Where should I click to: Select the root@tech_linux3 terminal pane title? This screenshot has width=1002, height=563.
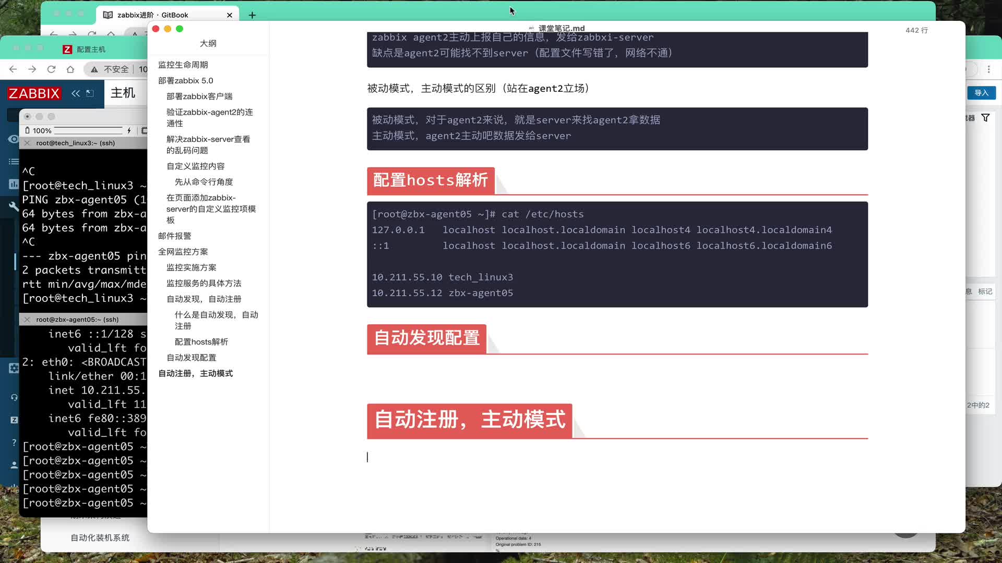(x=75, y=143)
